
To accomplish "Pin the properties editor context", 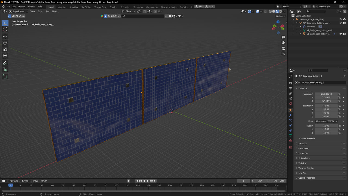I will tap(344, 76).
